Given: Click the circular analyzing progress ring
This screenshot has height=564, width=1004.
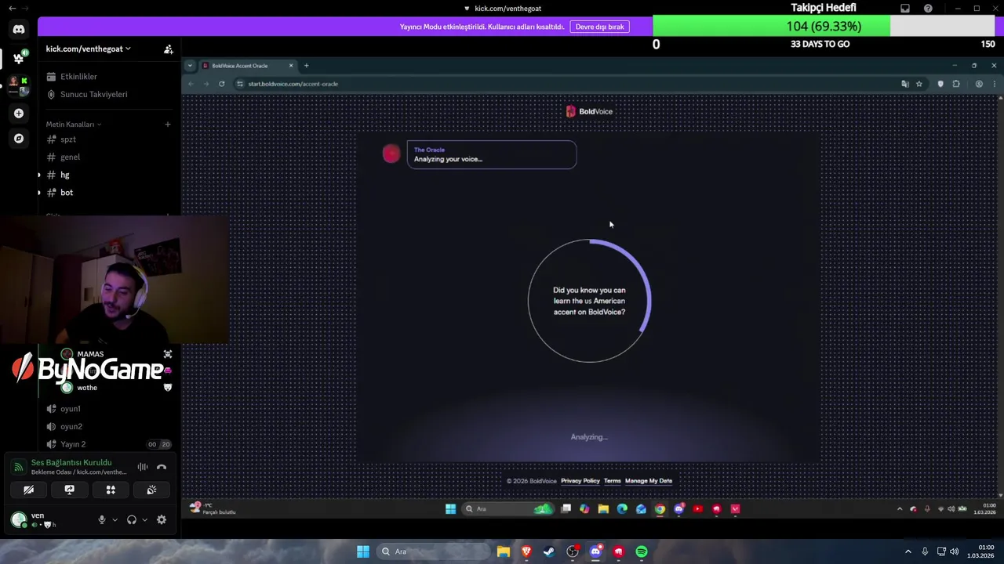Looking at the screenshot, I should pyautogui.click(x=589, y=301).
